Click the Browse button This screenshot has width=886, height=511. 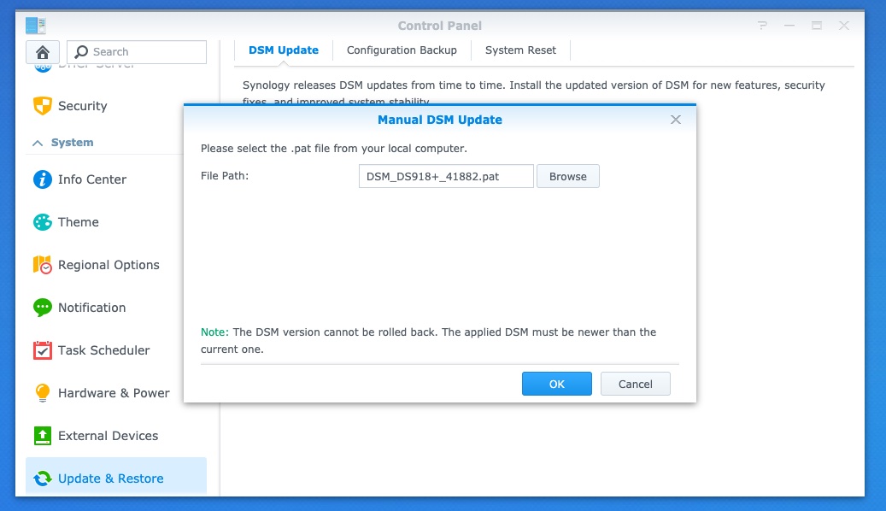(x=568, y=176)
